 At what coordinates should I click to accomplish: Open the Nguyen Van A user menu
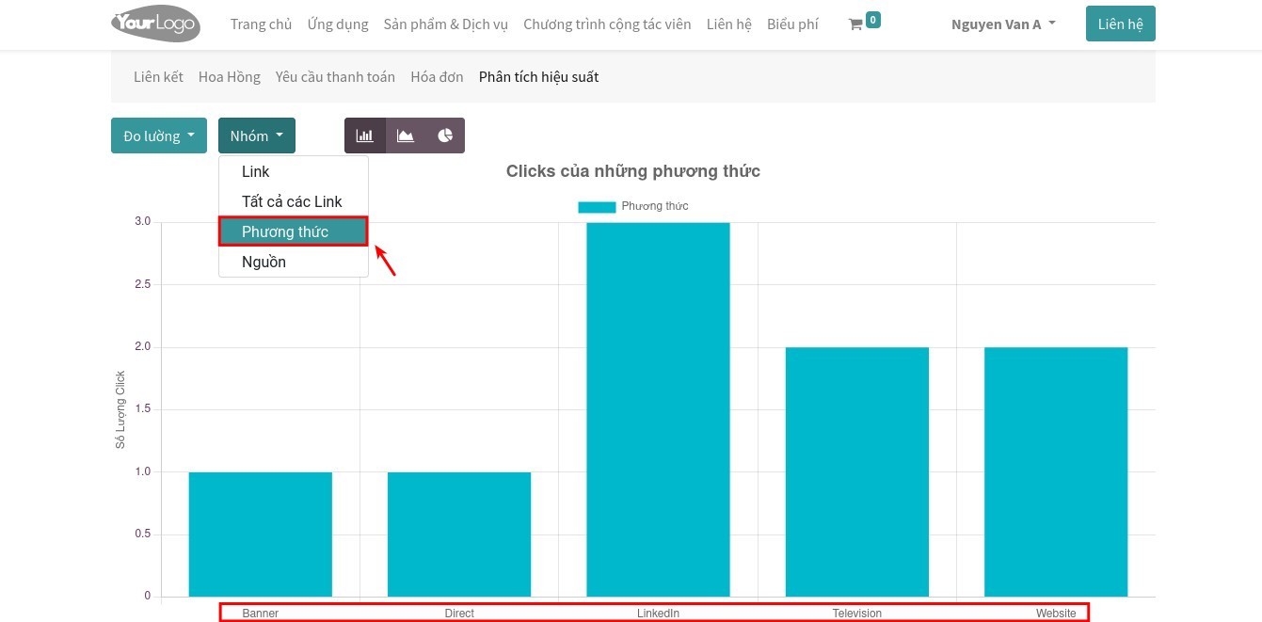1003,24
